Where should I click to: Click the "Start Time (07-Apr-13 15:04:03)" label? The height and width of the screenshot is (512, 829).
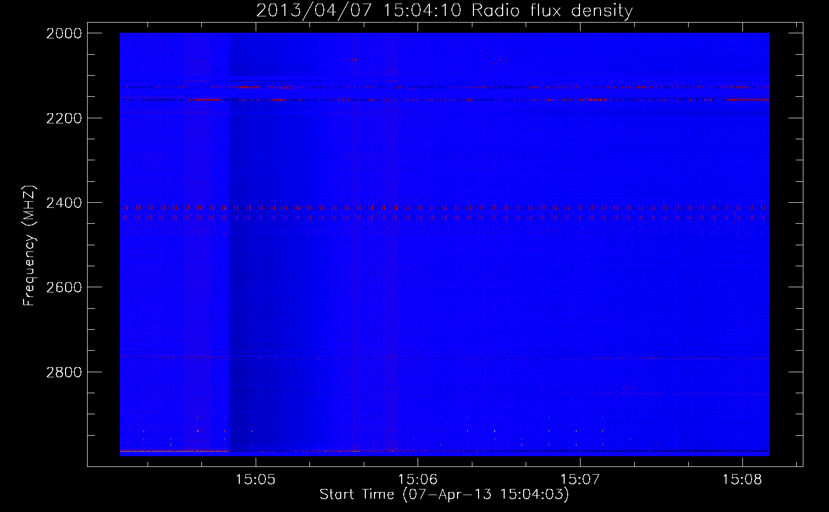tap(444, 495)
